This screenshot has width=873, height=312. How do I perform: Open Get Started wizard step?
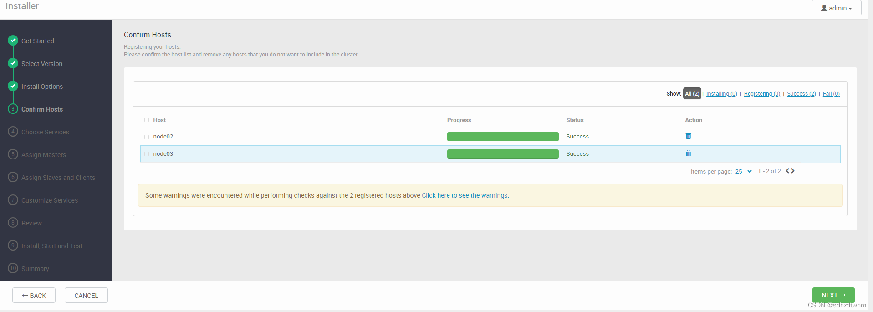click(38, 41)
